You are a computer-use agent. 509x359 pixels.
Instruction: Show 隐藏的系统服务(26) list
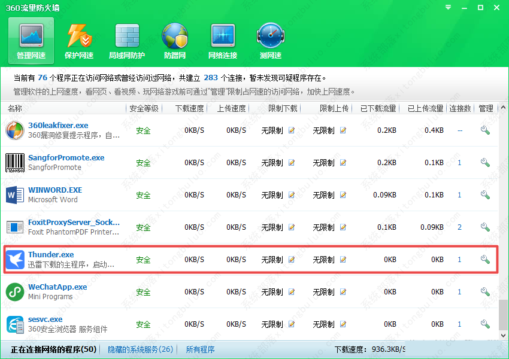(141, 349)
